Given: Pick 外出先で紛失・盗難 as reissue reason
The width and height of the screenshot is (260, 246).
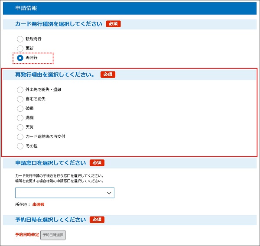Looking at the screenshot, I should [20, 90].
